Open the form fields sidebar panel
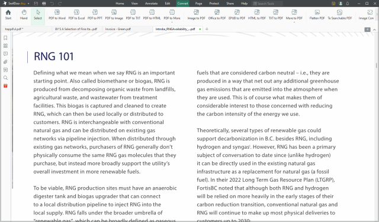 tap(5, 70)
